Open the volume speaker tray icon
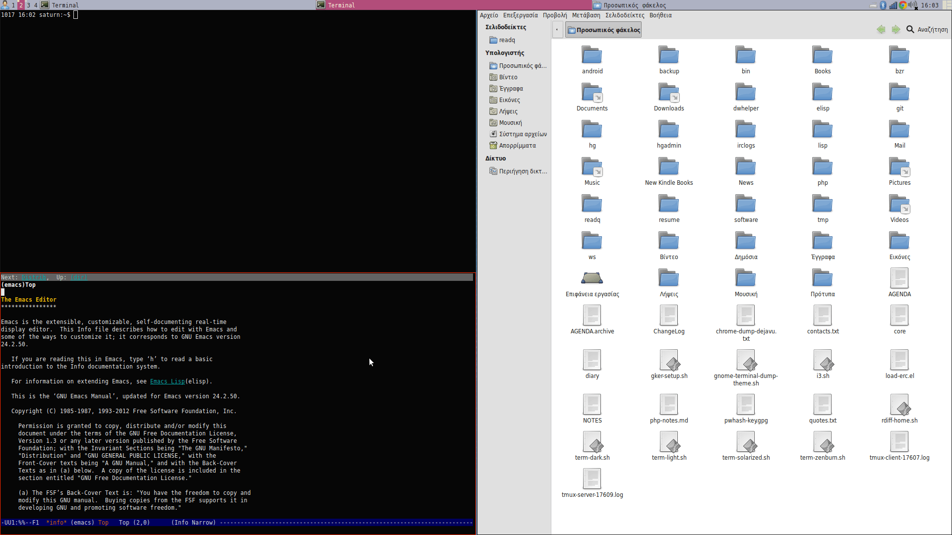Image resolution: width=952 pixels, height=535 pixels. click(x=912, y=5)
